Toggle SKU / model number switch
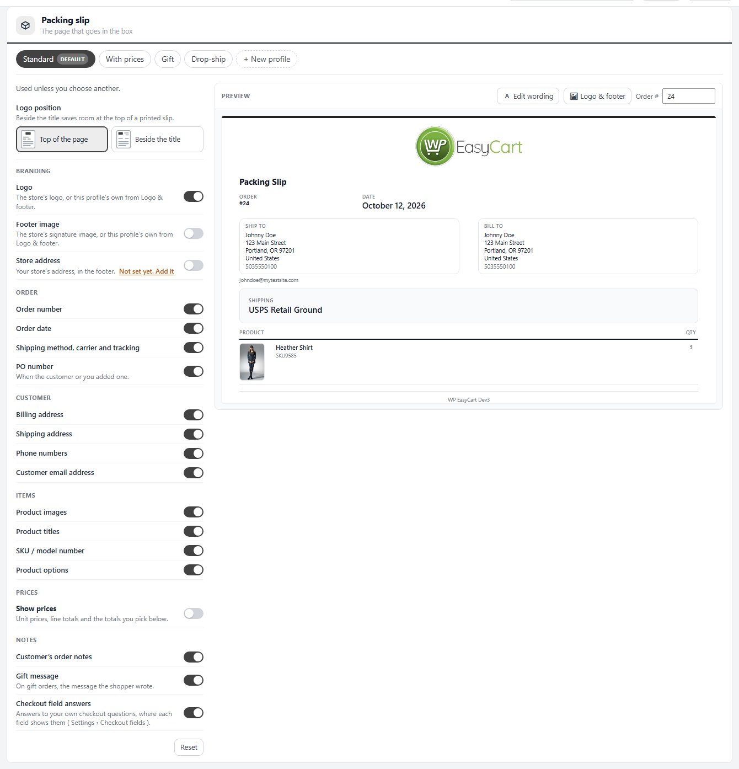 (194, 551)
